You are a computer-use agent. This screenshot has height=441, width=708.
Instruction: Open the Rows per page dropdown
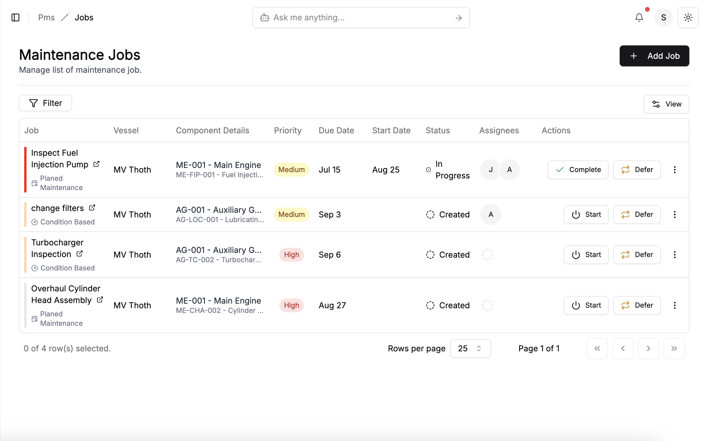470,348
